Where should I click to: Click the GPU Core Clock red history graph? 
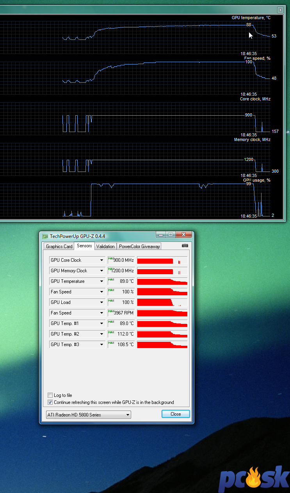[162, 260]
